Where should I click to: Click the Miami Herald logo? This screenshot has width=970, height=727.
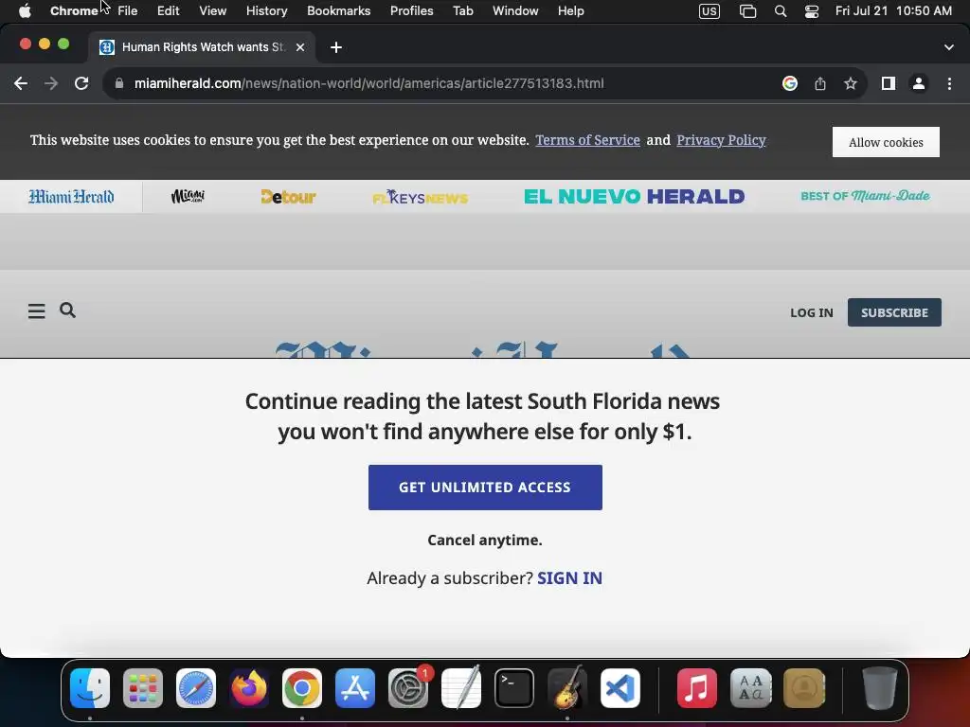point(71,197)
